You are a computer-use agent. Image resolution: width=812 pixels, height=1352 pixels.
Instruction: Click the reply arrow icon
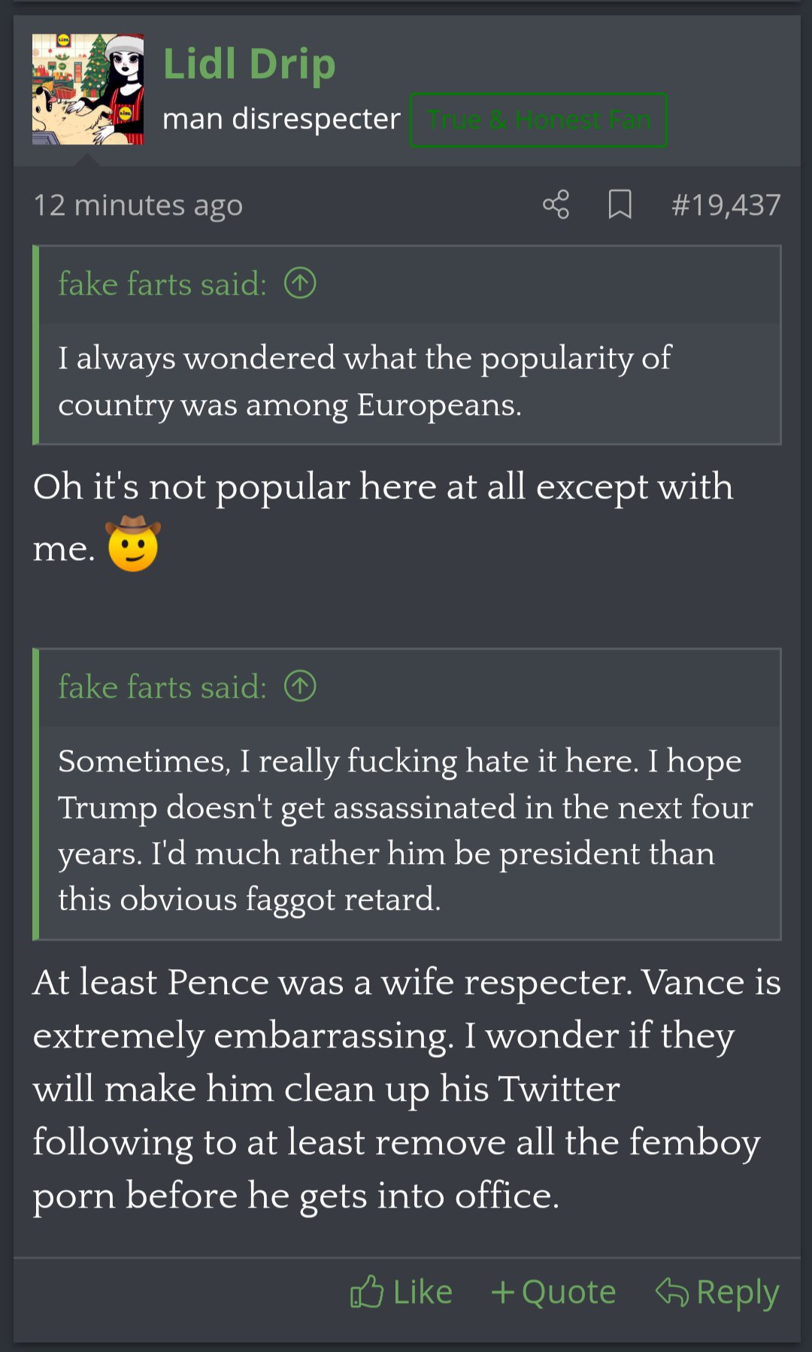[671, 1293]
